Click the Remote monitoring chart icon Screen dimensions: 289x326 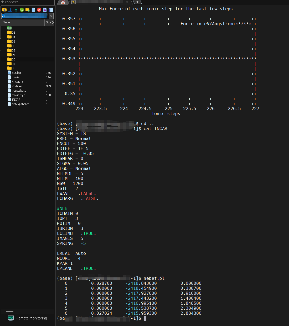pyautogui.click(x=11, y=318)
